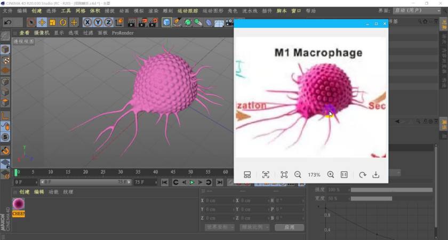
Task: Toggle the X axis lock
Action: [88, 22]
